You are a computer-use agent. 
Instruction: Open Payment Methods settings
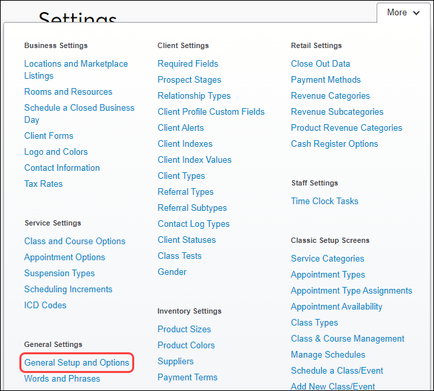326,80
